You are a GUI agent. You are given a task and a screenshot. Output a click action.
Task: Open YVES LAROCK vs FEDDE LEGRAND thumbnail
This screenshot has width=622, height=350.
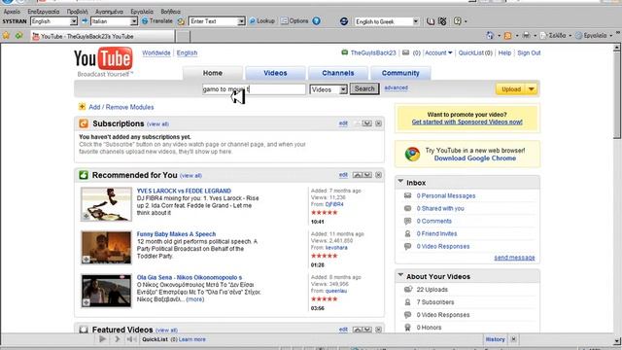pyautogui.click(x=106, y=204)
